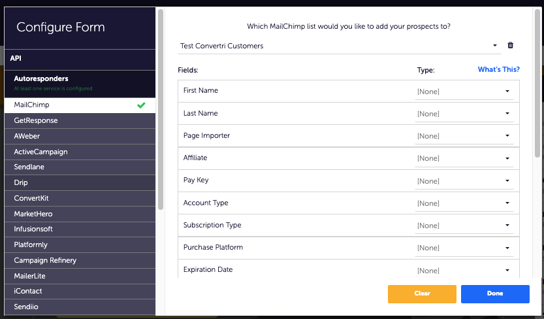Open the What's This? help link
Screen dimensions: 544x319
(498, 69)
